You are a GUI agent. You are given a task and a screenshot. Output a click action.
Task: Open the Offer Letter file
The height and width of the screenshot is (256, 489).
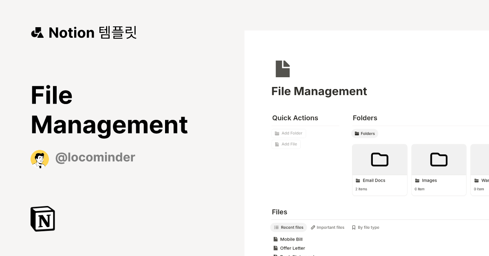tap(293, 248)
